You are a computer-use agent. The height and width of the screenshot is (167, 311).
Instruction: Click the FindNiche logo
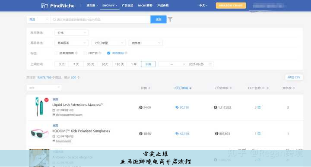[x=58, y=6]
